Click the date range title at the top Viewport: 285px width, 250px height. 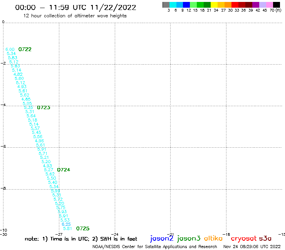[75, 8]
